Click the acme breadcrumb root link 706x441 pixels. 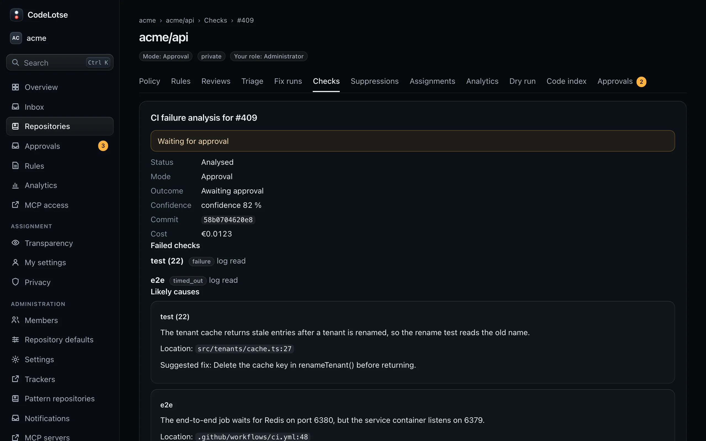[x=147, y=20]
